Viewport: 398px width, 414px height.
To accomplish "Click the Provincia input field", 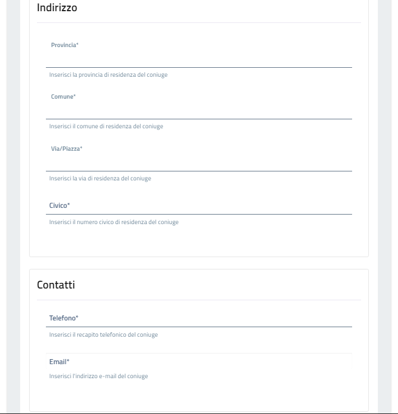I will [199, 59].
